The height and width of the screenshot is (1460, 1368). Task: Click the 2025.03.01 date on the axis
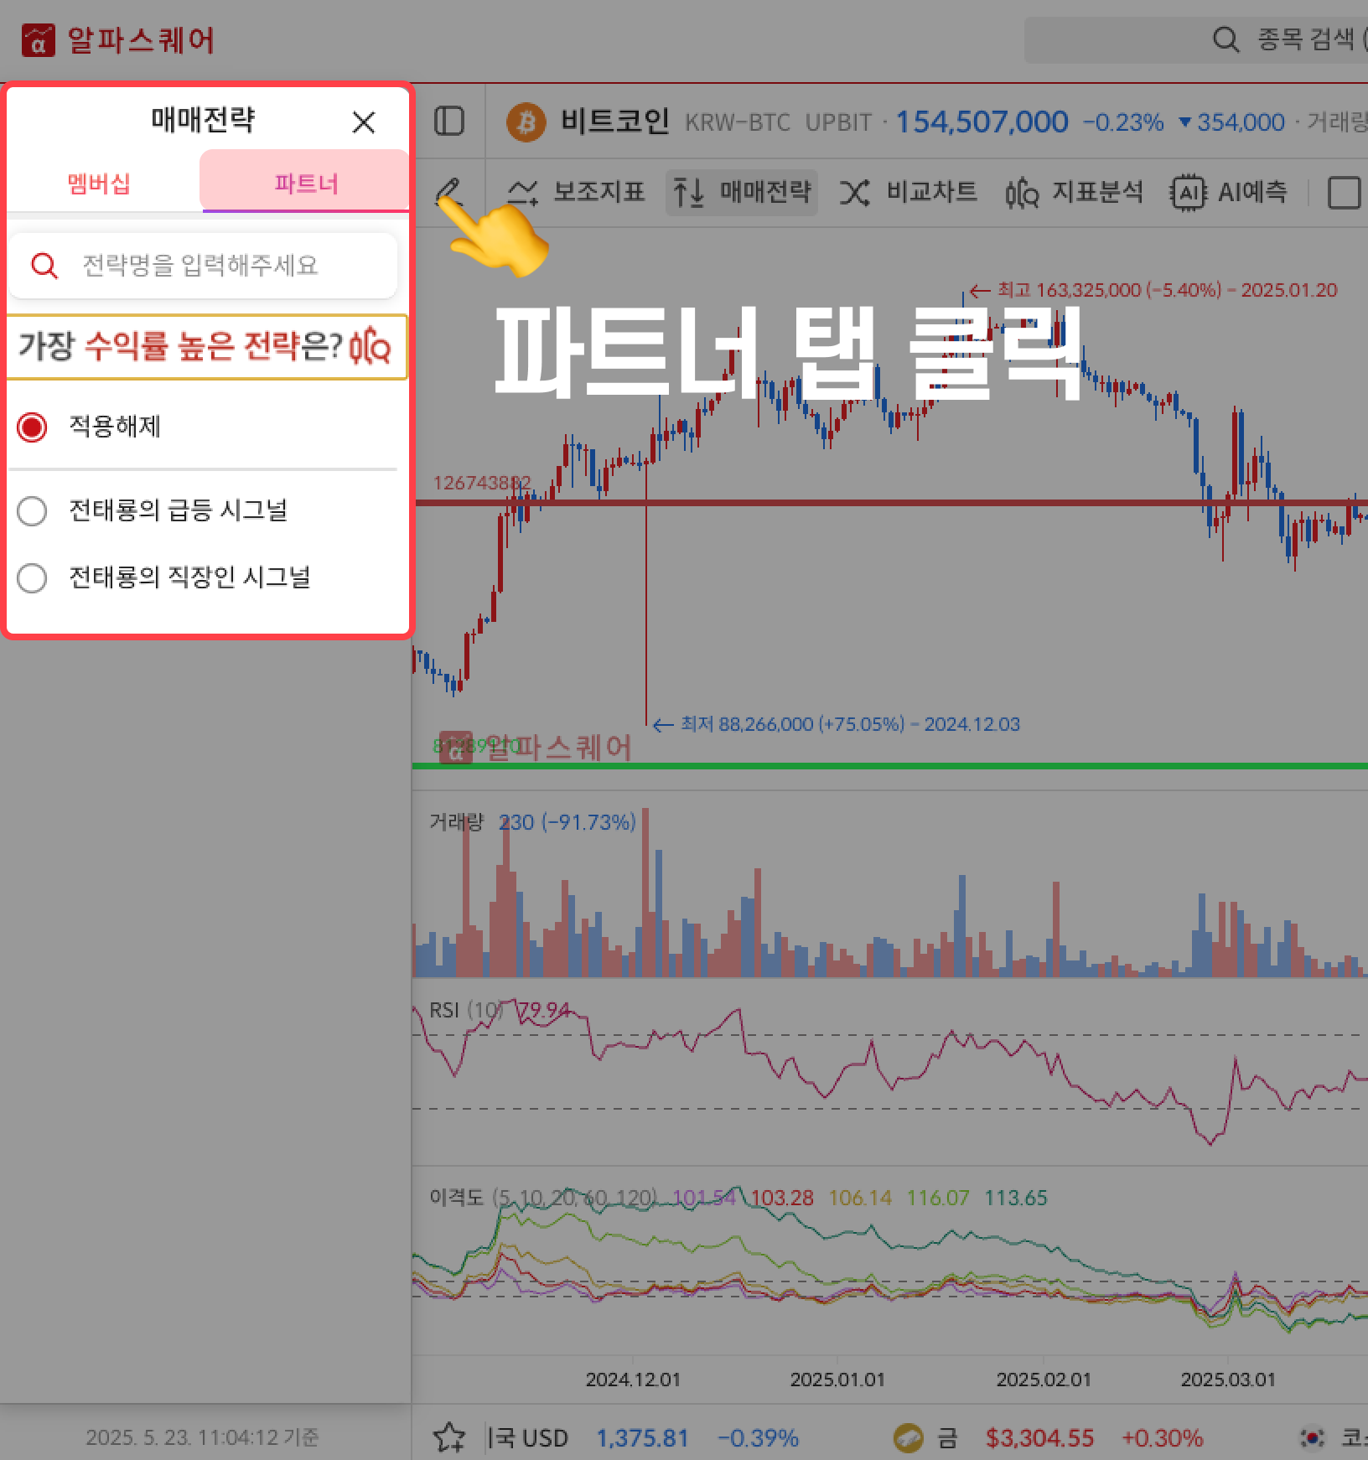pos(1228,1380)
